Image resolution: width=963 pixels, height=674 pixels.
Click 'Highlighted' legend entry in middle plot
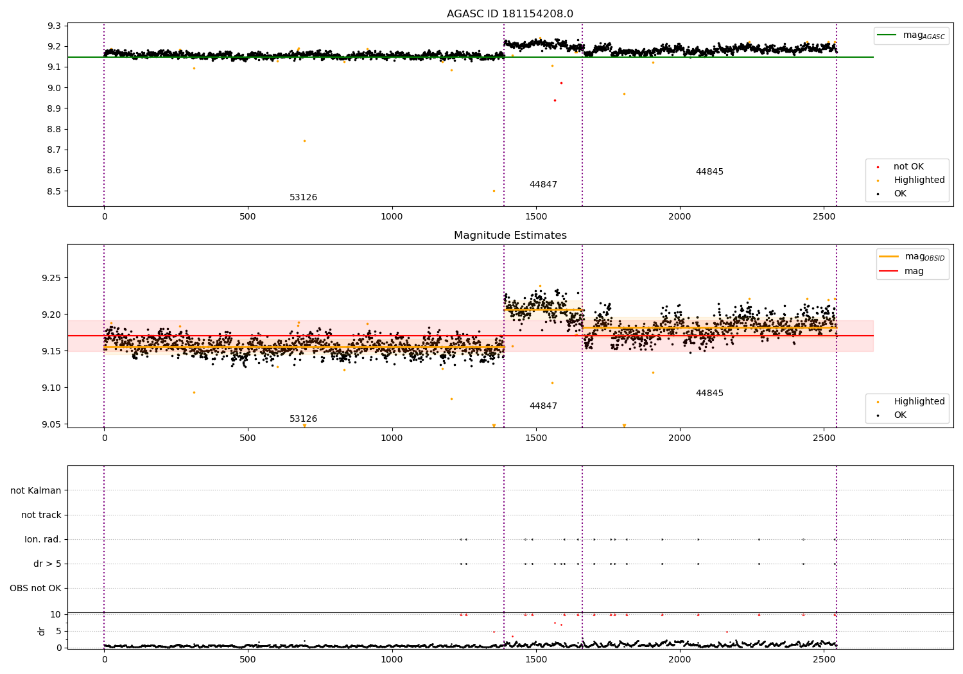pyautogui.click(x=919, y=402)
